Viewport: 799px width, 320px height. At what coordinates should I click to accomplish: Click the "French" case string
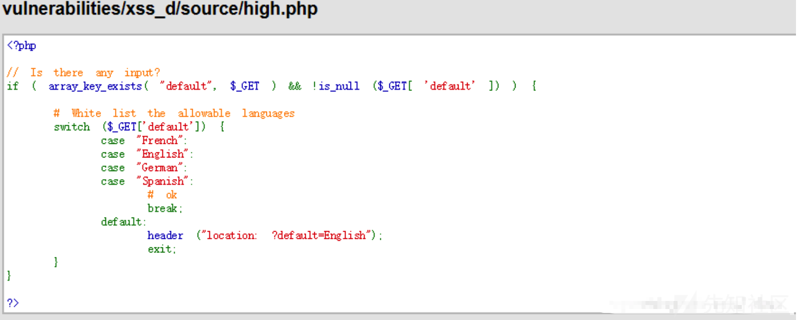159,140
